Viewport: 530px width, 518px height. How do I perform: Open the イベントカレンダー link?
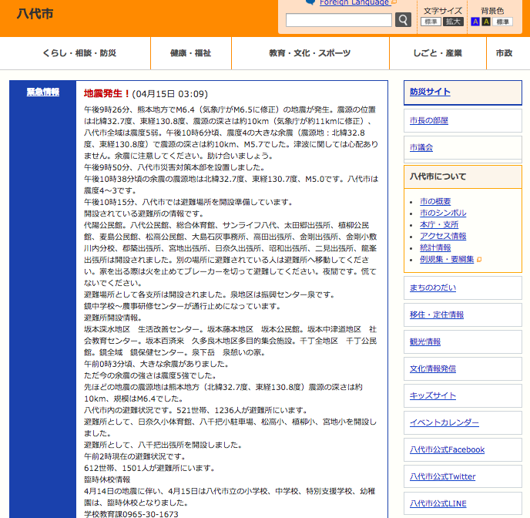point(444,422)
